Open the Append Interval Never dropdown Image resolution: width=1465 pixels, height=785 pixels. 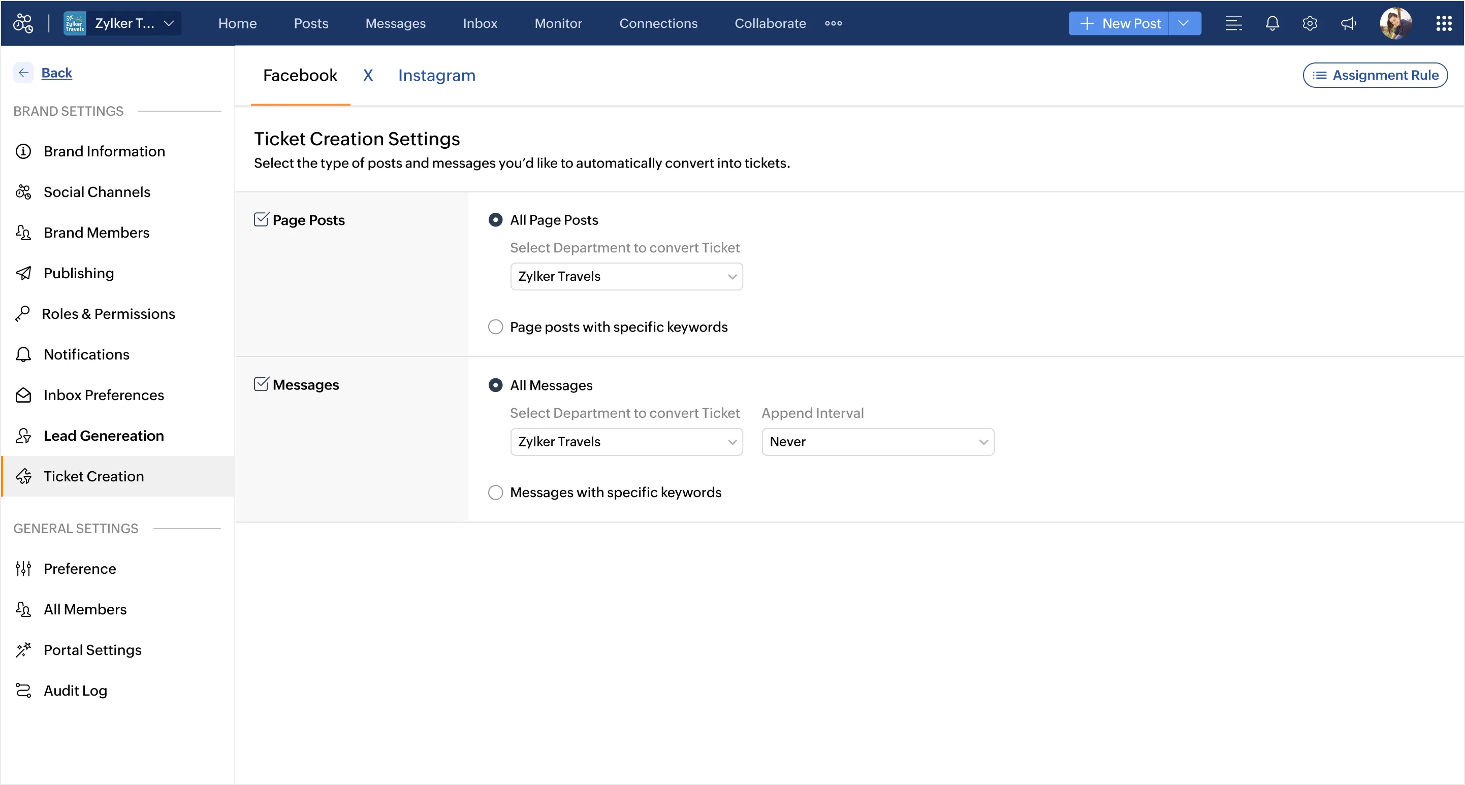coord(877,442)
